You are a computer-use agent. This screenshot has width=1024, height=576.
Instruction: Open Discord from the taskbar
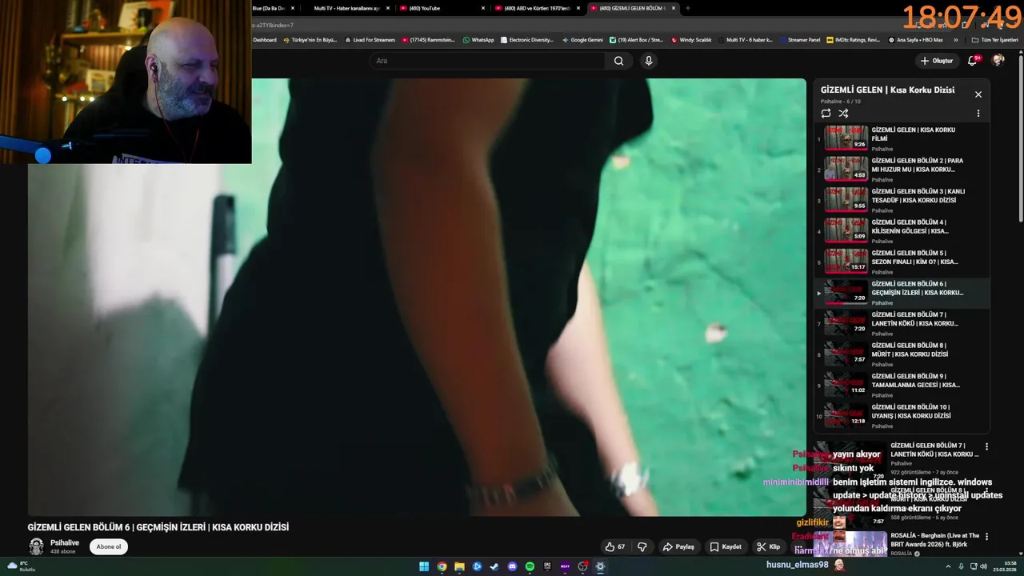pos(512,566)
